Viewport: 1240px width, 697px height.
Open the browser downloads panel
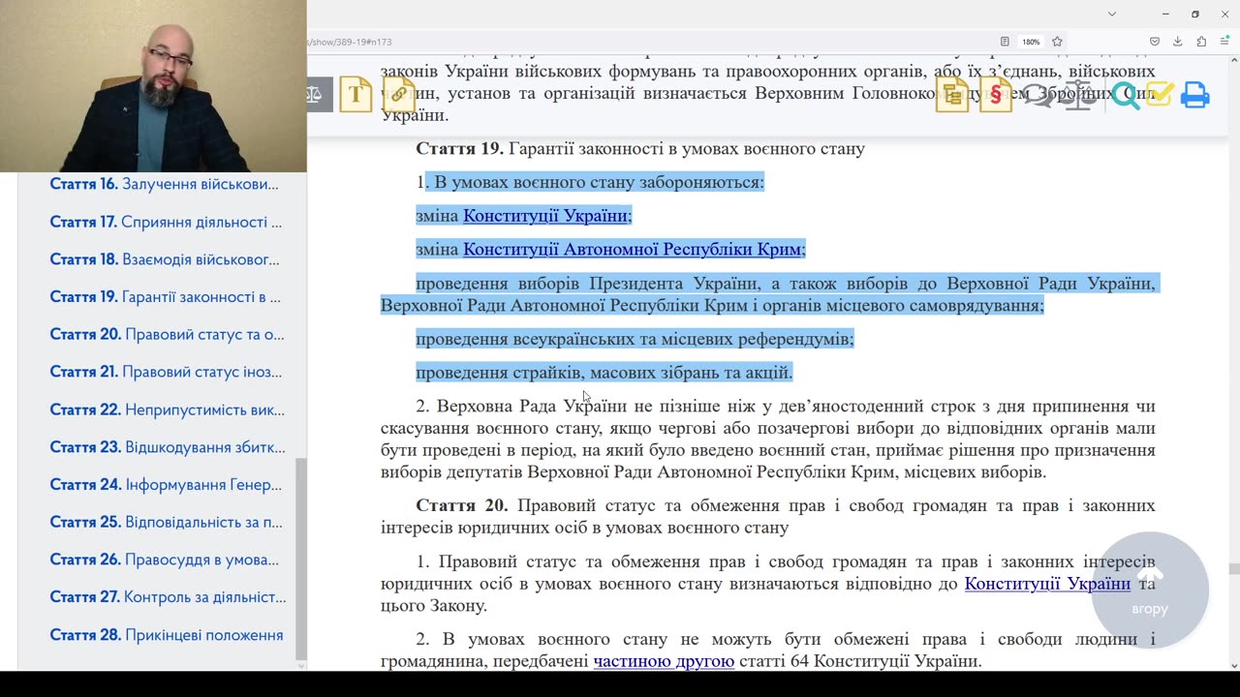(1178, 42)
